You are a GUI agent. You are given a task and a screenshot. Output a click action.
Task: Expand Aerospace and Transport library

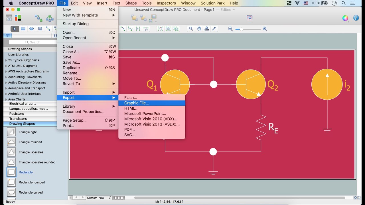point(6,88)
